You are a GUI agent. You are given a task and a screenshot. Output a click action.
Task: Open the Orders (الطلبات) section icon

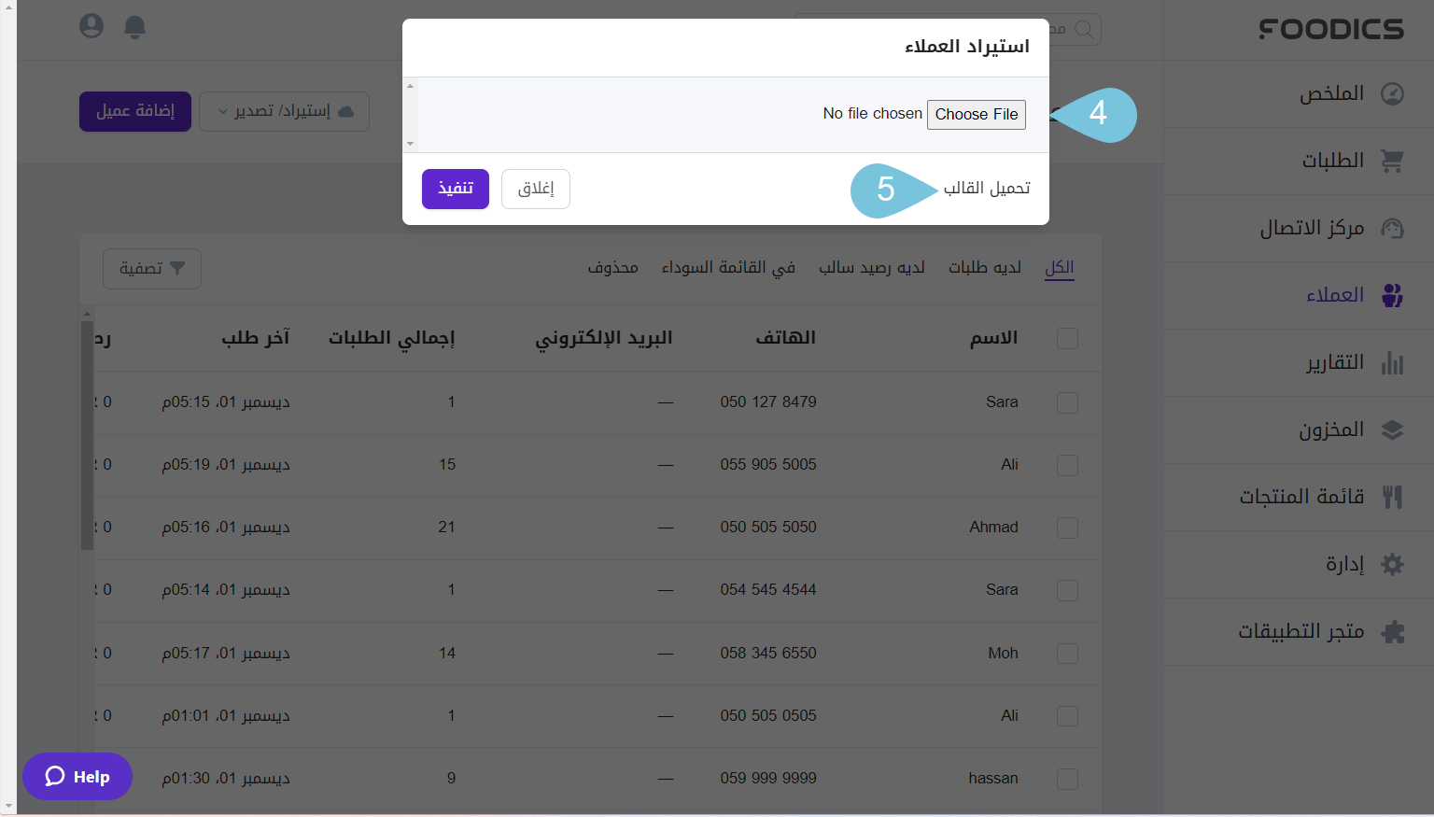coord(1392,161)
